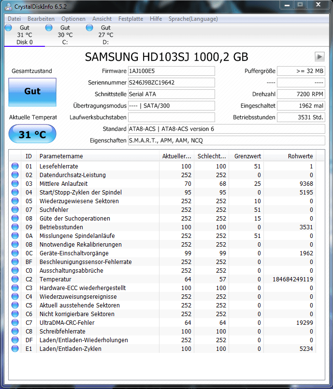This screenshot has height=389, width=333.
Task: Click status icon for Wiederzugewiesene Sektoren row
Action: 15,201
